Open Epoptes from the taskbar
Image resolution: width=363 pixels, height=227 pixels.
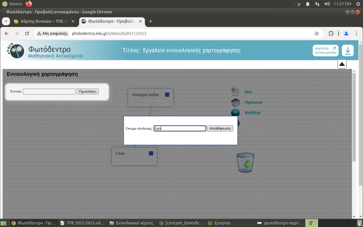point(220,223)
